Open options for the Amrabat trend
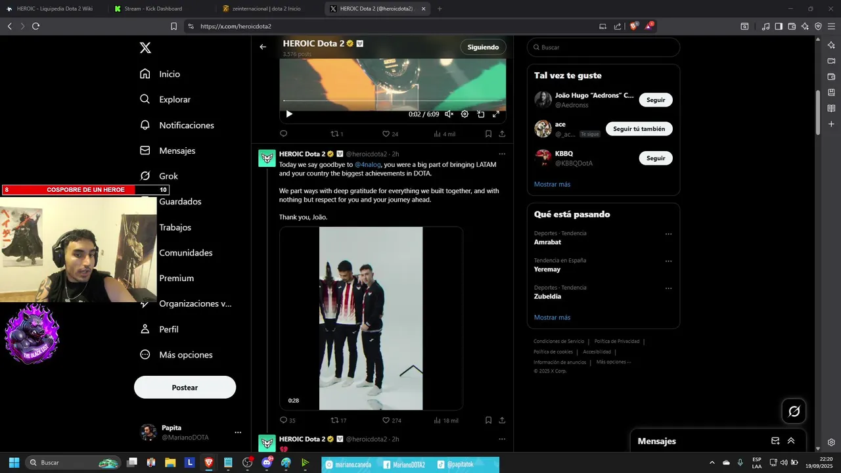The width and height of the screenshot is (841, 473). coord(668,234)
